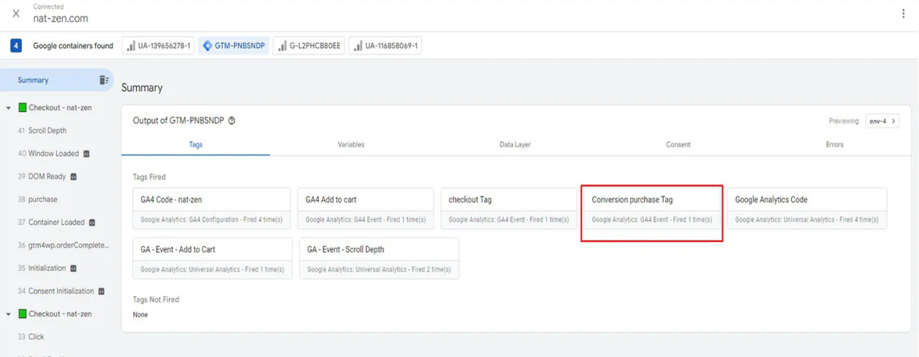919x357 pixels.
Task: Select the UA-139656278-1 container chip
Action: pyautogui.click(x=158, y=46)
